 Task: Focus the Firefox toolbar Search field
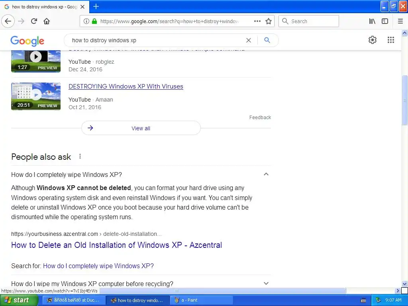[309, 22]
